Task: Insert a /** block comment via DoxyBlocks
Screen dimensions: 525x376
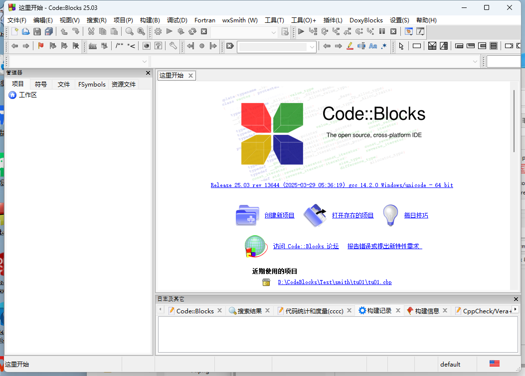Action: coord(120,46)
